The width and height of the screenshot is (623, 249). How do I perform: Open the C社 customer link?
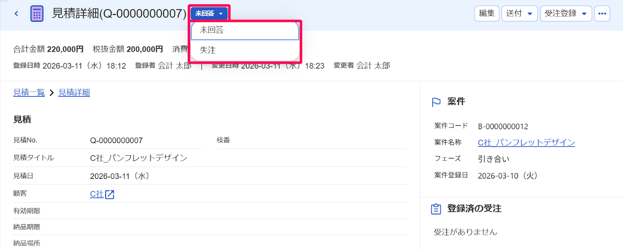point(97,194)
